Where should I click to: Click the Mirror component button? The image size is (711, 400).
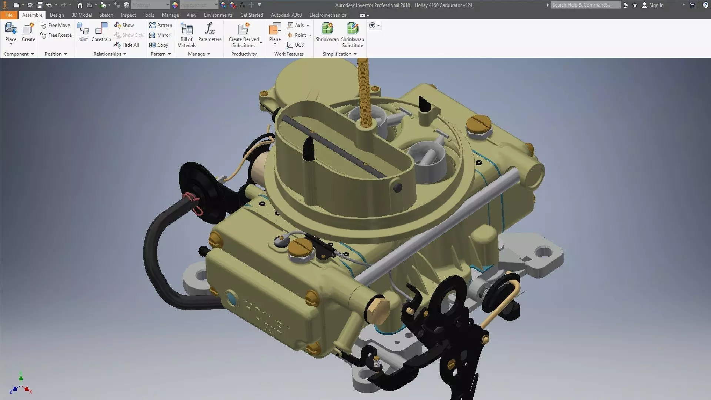[160, 35]
